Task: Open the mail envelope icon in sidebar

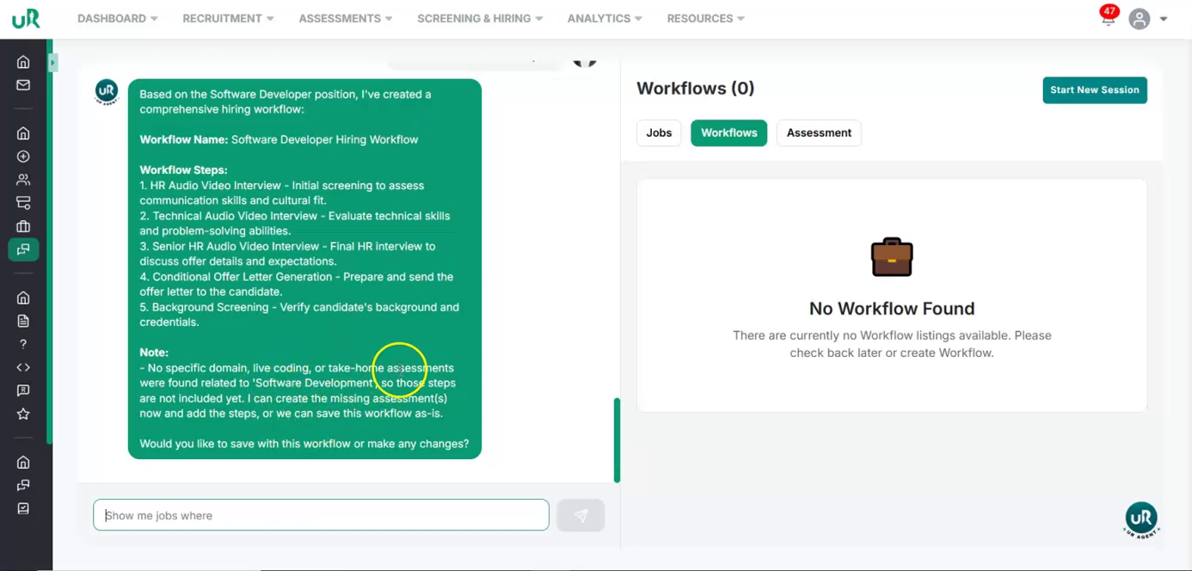Action: [x=23, y=85]
